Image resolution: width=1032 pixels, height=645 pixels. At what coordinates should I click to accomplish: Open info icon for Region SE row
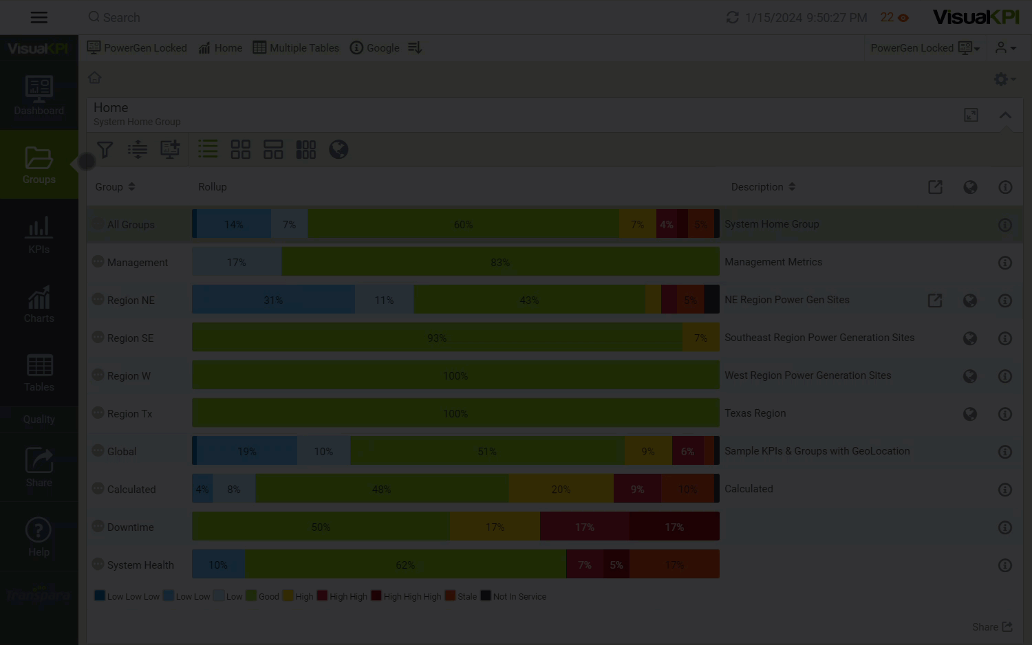coord(1004,338)
